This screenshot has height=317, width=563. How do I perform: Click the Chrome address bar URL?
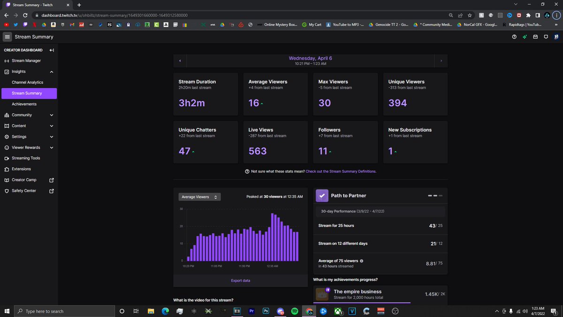click(x=114, y=15)
